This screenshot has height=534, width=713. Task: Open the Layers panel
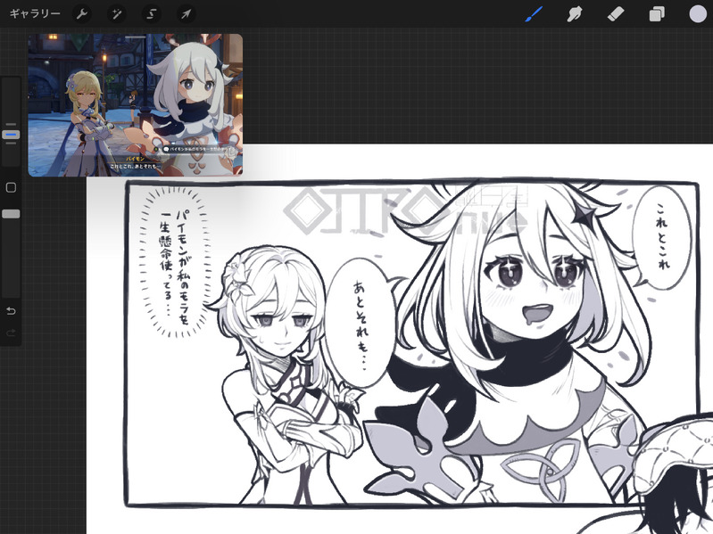point(657,14)
